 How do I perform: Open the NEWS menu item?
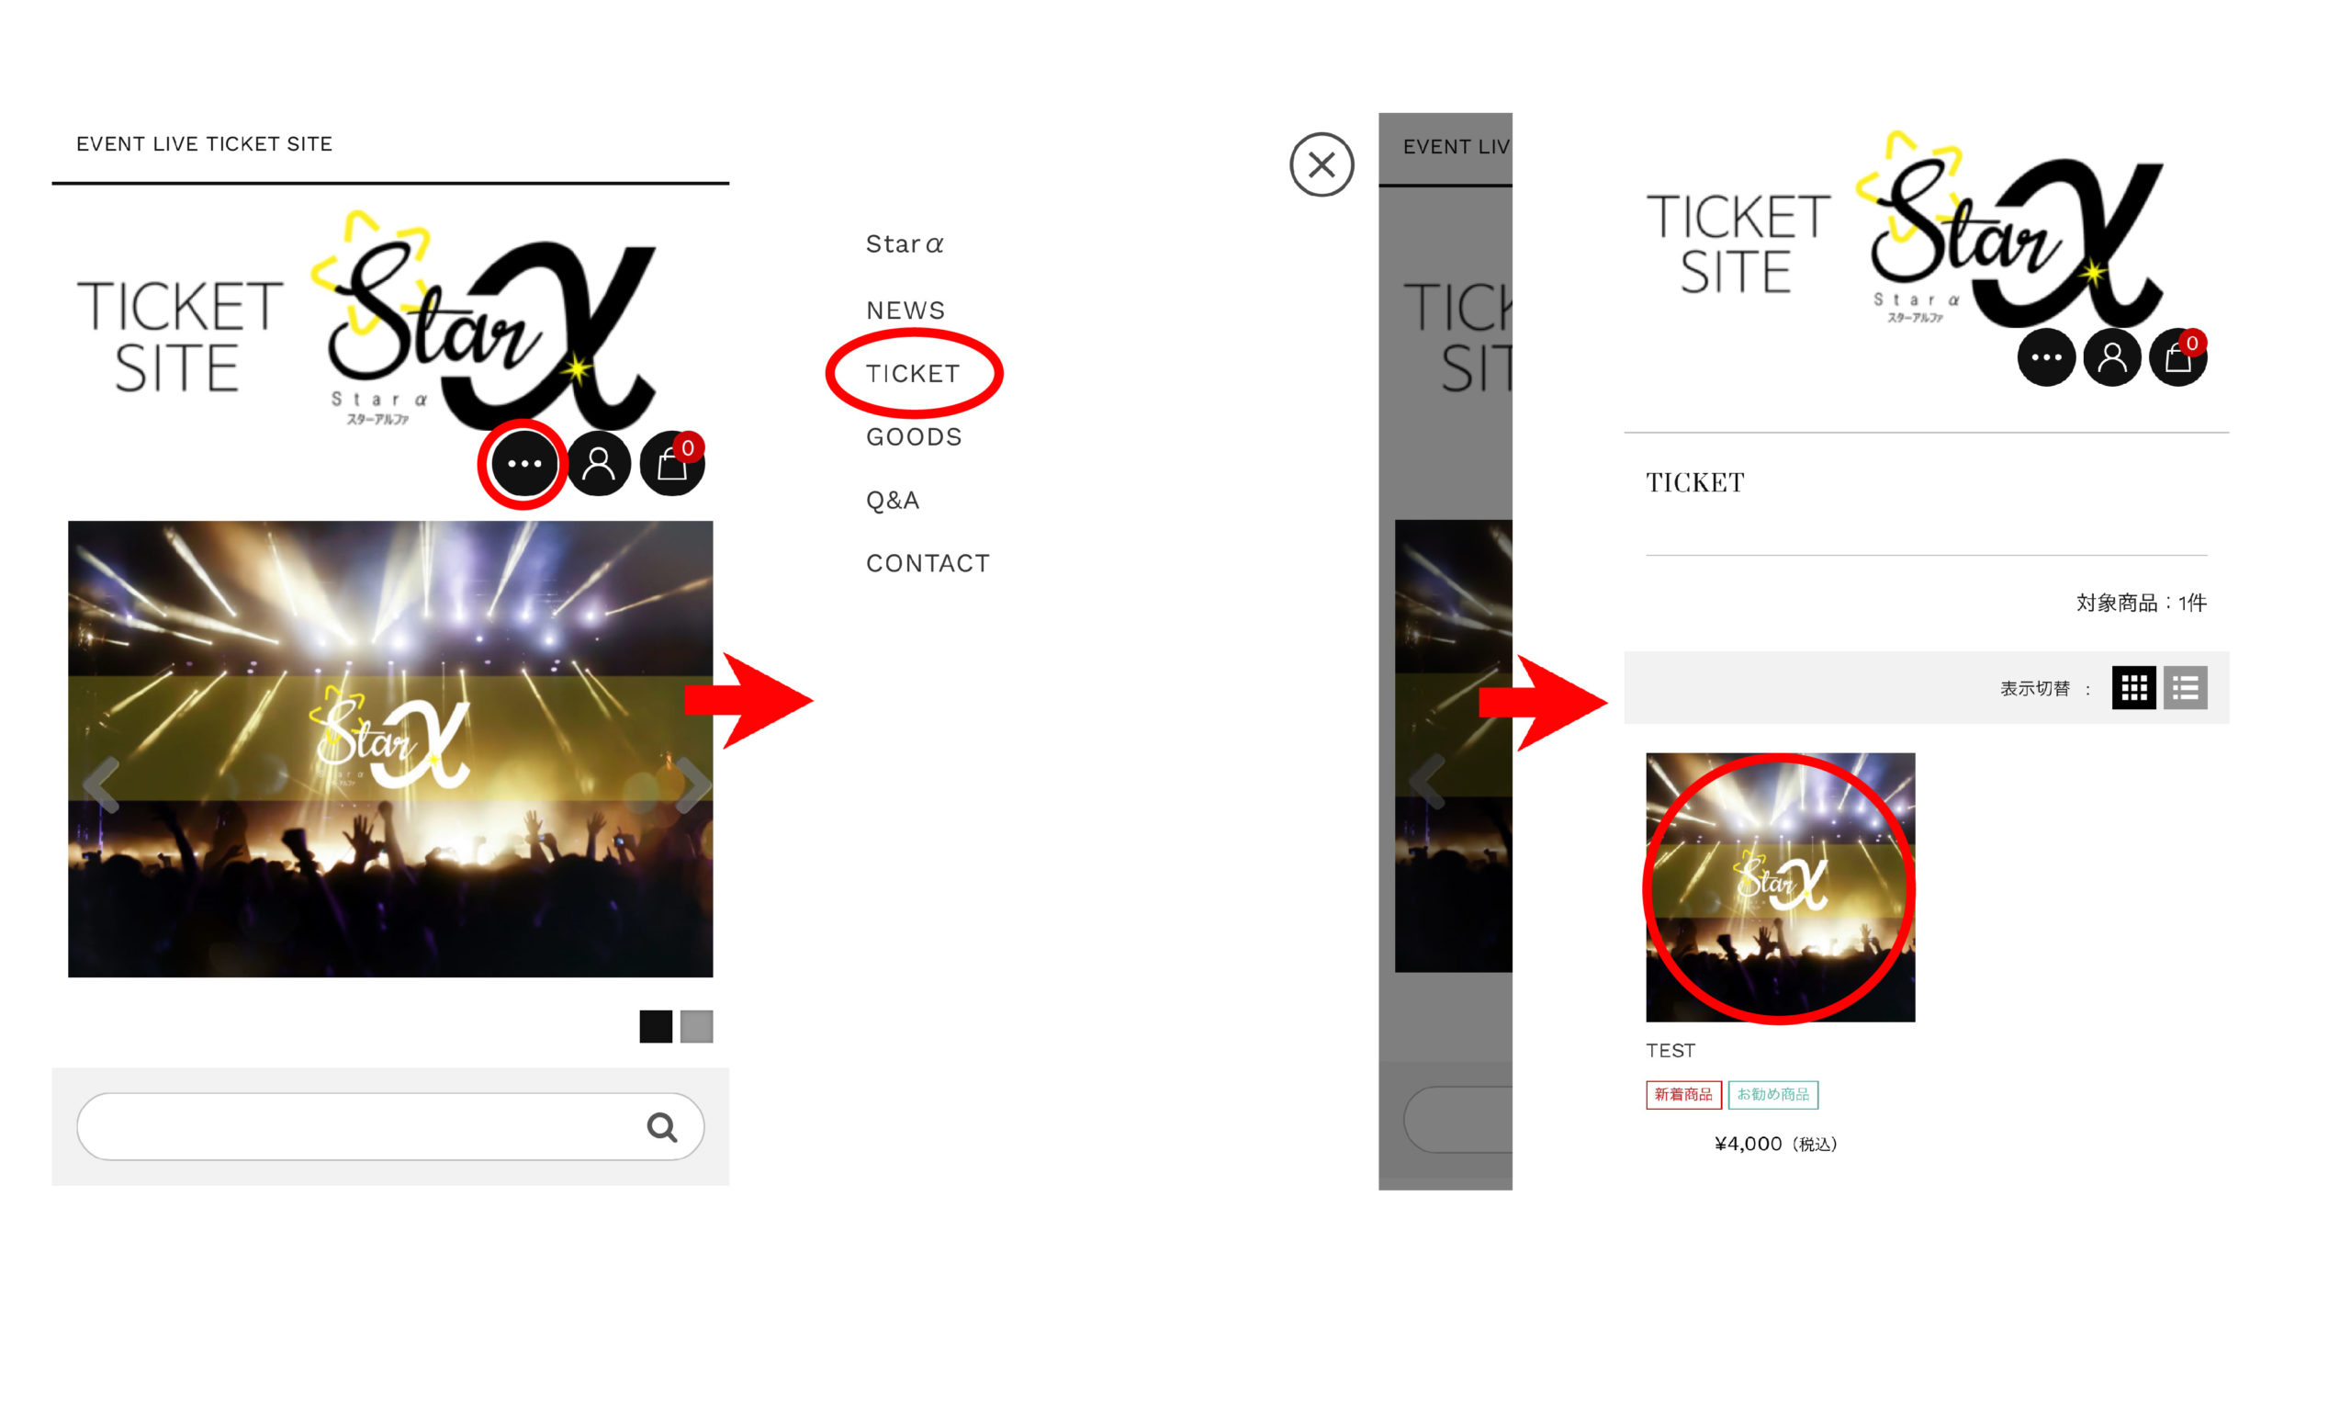[905, 310]
